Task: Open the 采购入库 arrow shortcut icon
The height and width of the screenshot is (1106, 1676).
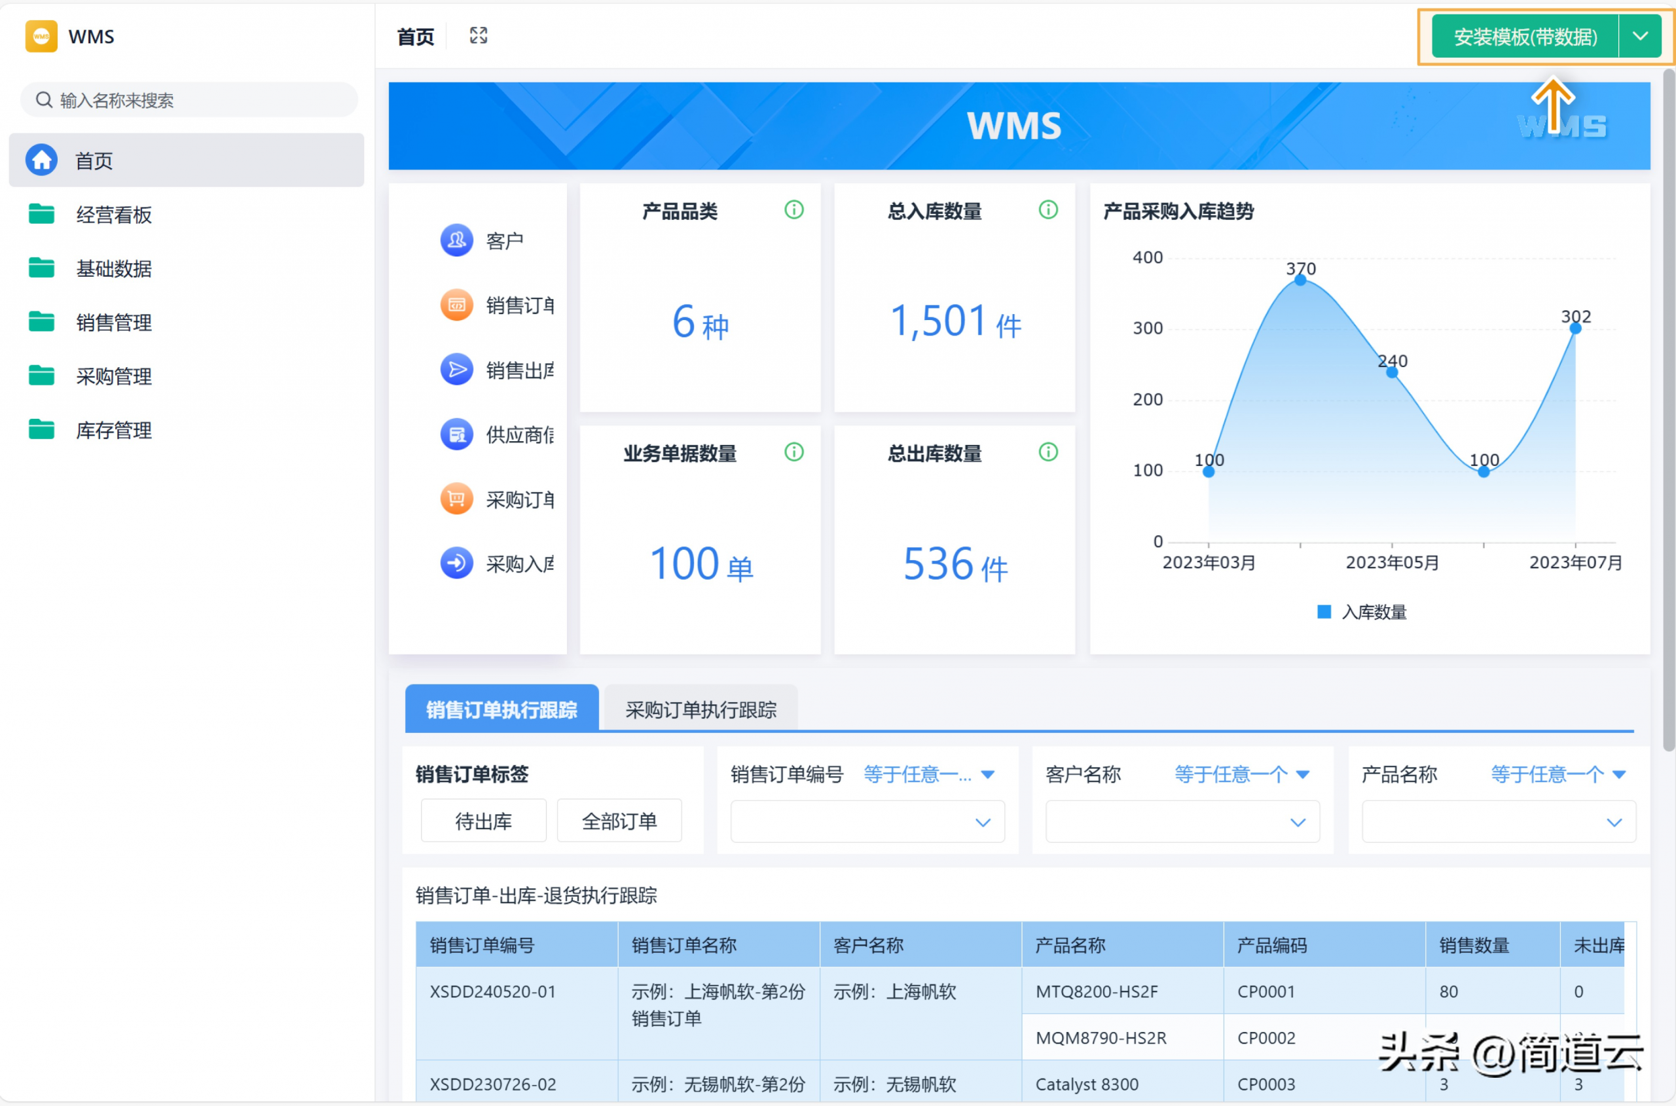Action: tap(456, 563)
